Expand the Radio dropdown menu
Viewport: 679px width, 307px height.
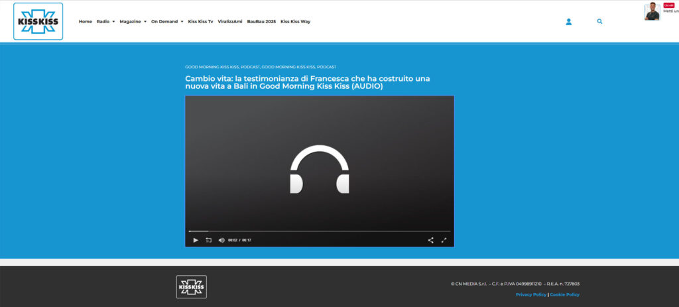pyautogui.click(x=105, y=21)
